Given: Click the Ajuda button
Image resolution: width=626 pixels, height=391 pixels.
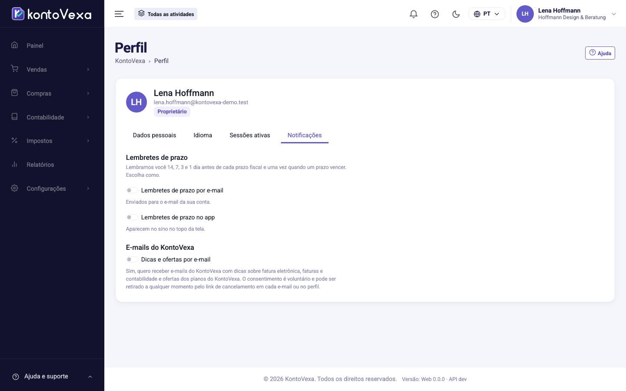Looking at the screenshot, I should click(600, 53).
